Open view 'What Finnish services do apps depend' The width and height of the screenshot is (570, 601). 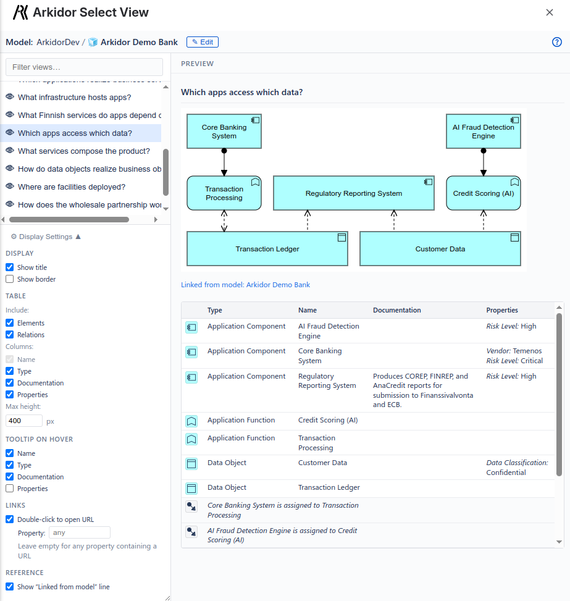pos(80,115)
